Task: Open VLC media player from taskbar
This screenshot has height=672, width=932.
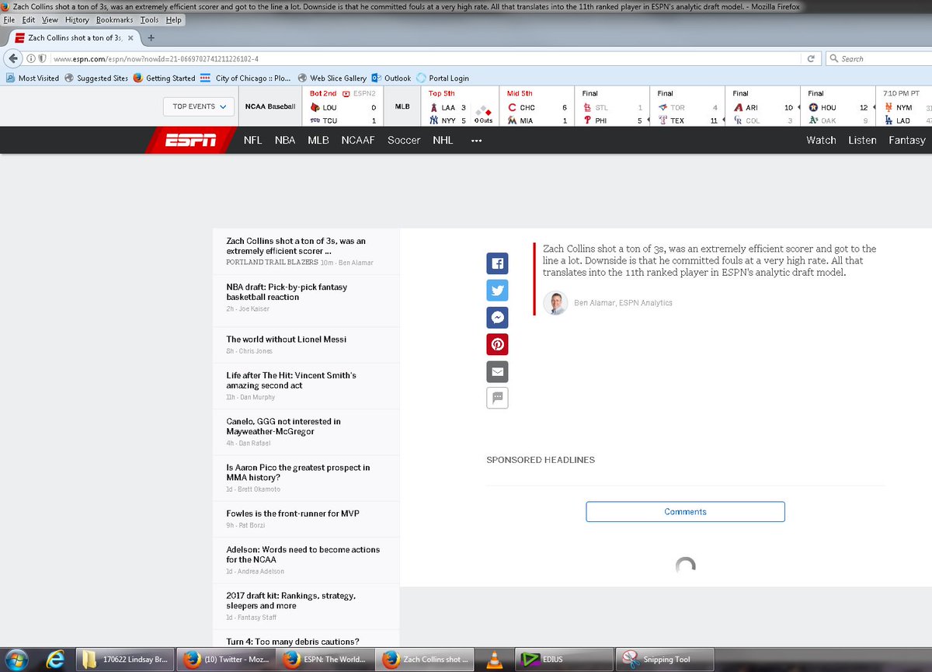Action: tap(493, 660)
